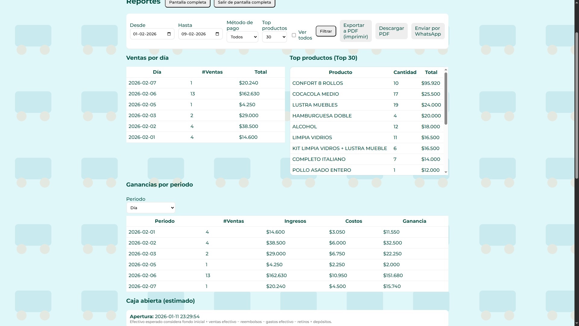579x326 pixels.
Task: Open calendar picker in Desde date field
Action: pos(169,34)
